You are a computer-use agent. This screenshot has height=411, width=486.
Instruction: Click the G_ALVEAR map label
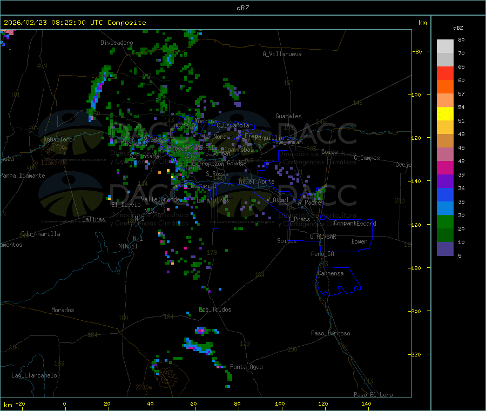(x=323, y=237)
